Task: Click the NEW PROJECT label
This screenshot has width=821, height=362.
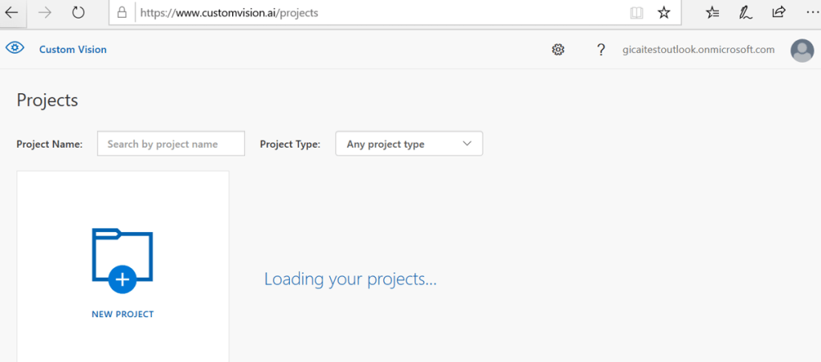Action: pyautogui.click(x=122, y=315)
